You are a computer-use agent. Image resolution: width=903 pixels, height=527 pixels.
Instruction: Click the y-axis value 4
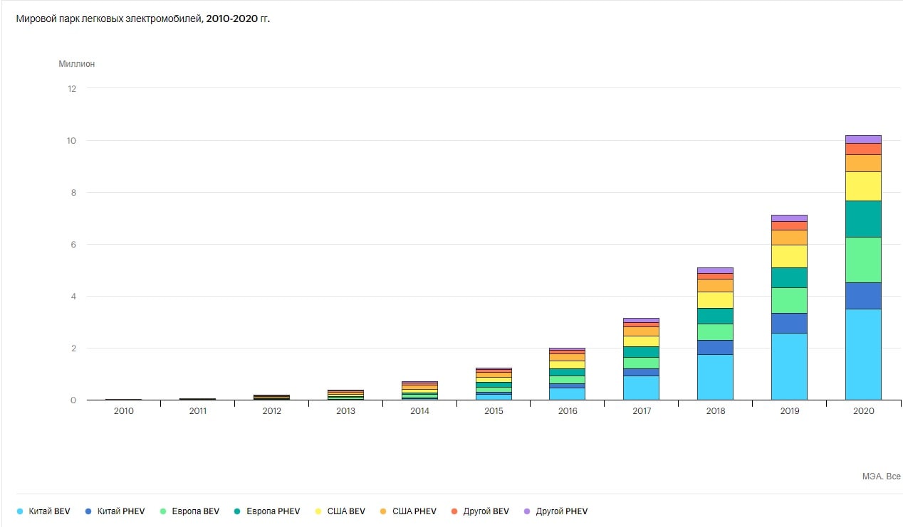(73, 297)
